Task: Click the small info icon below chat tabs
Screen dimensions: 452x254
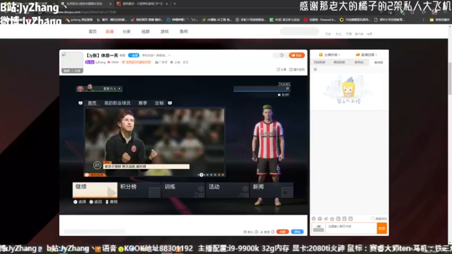Action: point(315,69)
